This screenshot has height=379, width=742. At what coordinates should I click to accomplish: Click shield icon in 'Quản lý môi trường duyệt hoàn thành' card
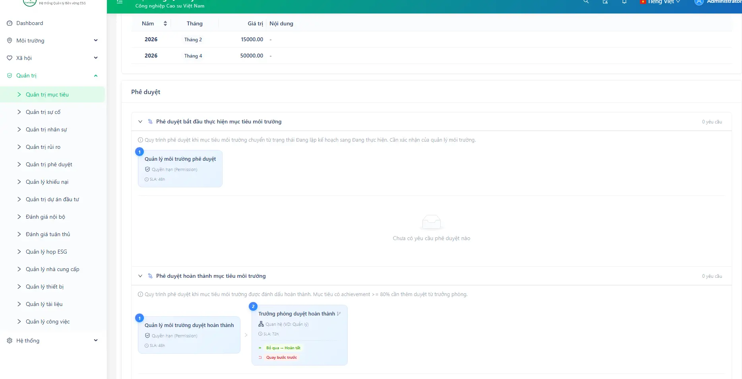(x=147, y=336)
